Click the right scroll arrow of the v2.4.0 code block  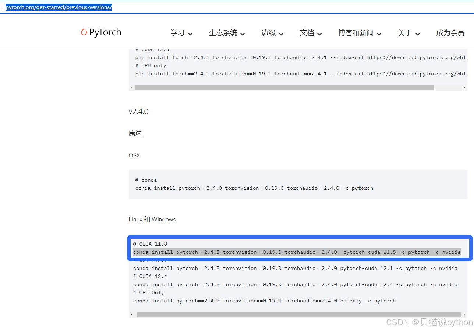465,315
